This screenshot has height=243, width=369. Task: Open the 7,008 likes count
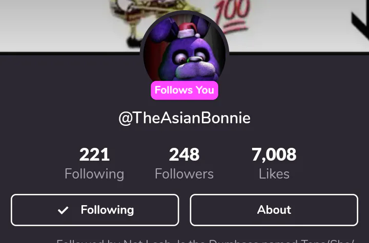click(274, 154)
